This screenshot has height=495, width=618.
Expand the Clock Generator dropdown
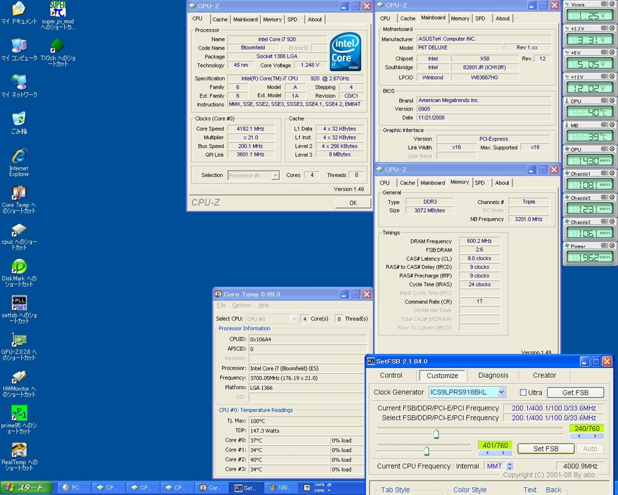(501, 392)
